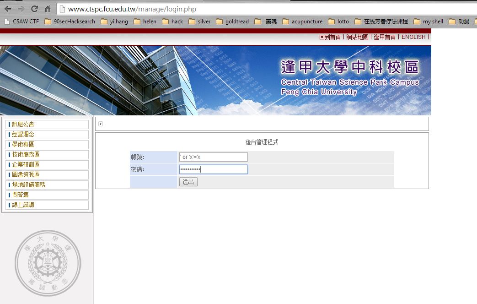Viewport: 477px width, 304px height.
Task: Click the 後台管理程式 heading text
Action: [x=262, y=142]
